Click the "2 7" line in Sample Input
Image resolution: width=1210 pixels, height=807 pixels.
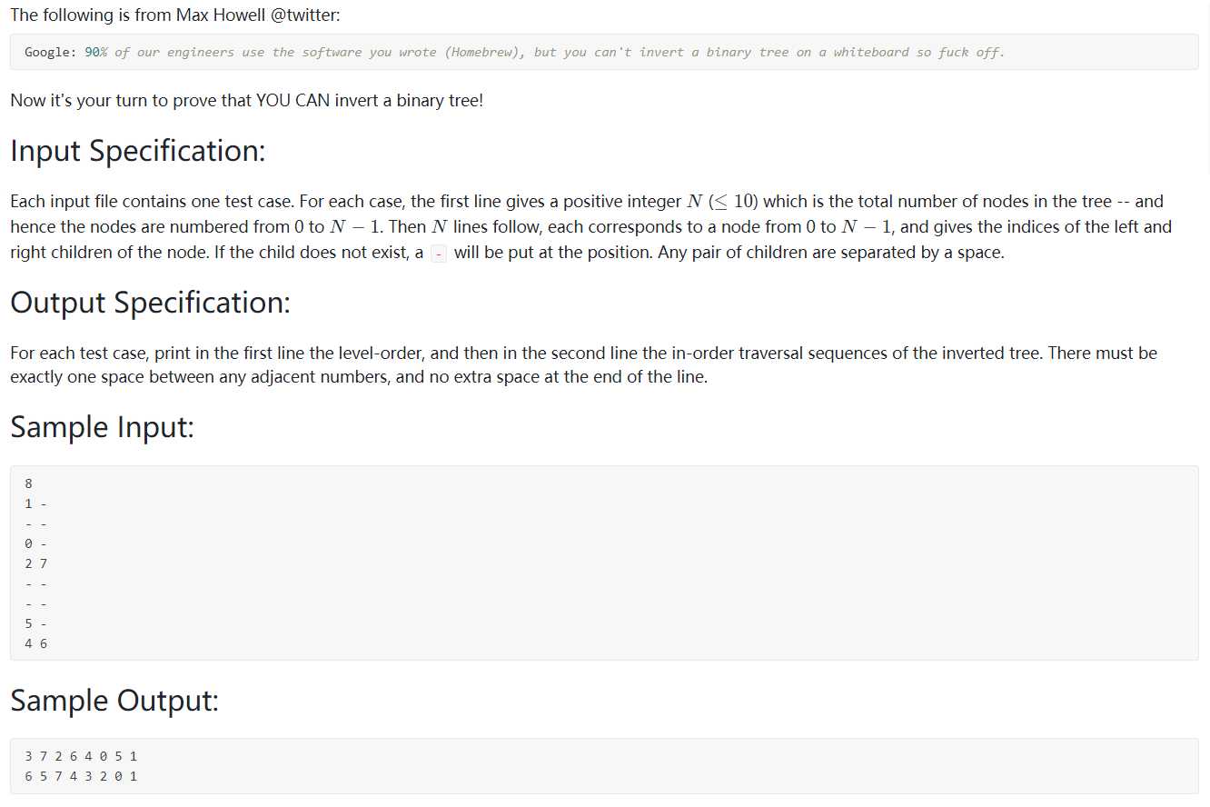(36, 563)
